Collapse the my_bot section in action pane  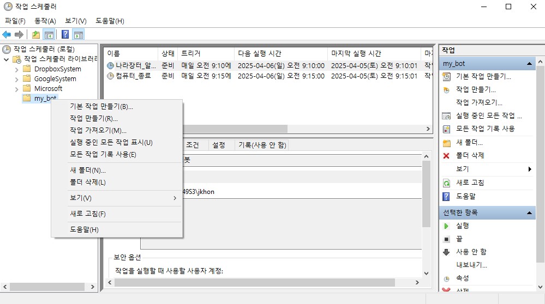(529, 64)
